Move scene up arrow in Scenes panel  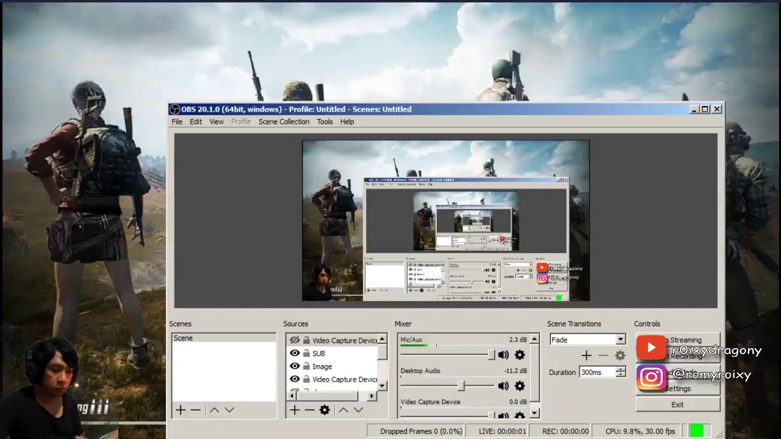point(214,410)
